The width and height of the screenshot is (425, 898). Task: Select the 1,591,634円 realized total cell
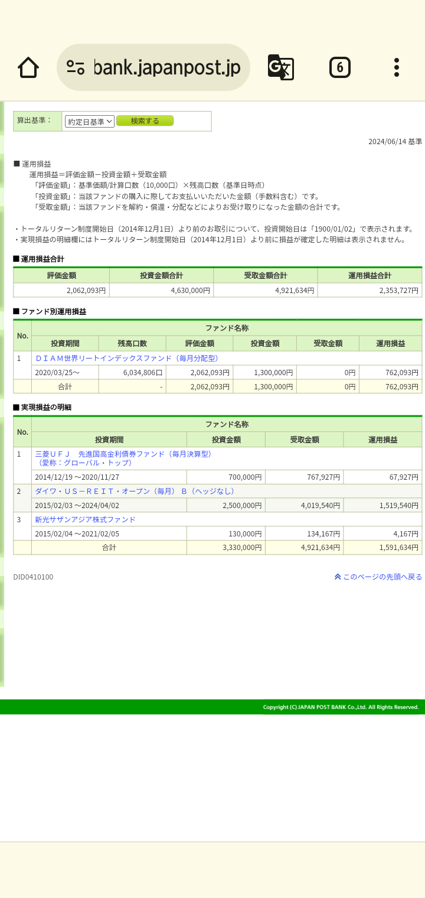point(382,548)
